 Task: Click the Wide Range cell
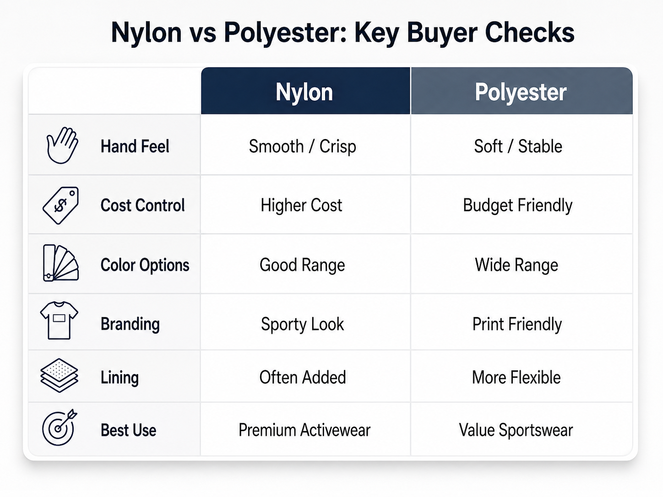tap(516, 265)
